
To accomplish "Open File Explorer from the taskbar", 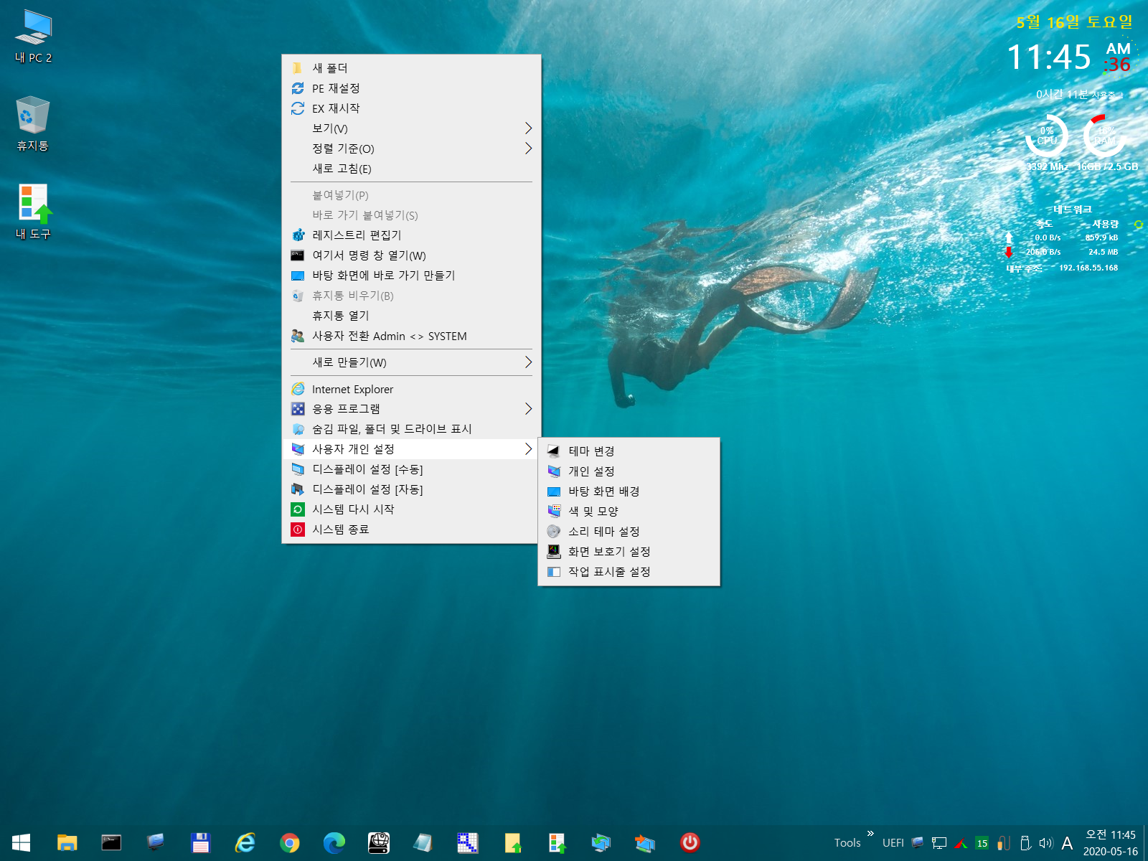I will [x=67, y=842].
